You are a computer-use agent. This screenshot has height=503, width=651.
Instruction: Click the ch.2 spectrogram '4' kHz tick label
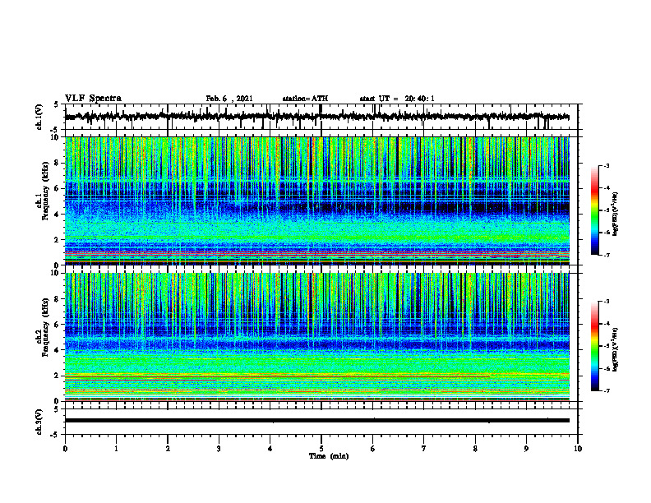(58, 350)
